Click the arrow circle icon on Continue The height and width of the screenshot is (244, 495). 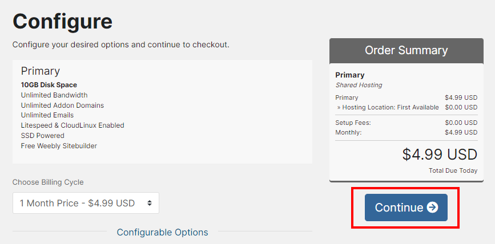point(433,208)
